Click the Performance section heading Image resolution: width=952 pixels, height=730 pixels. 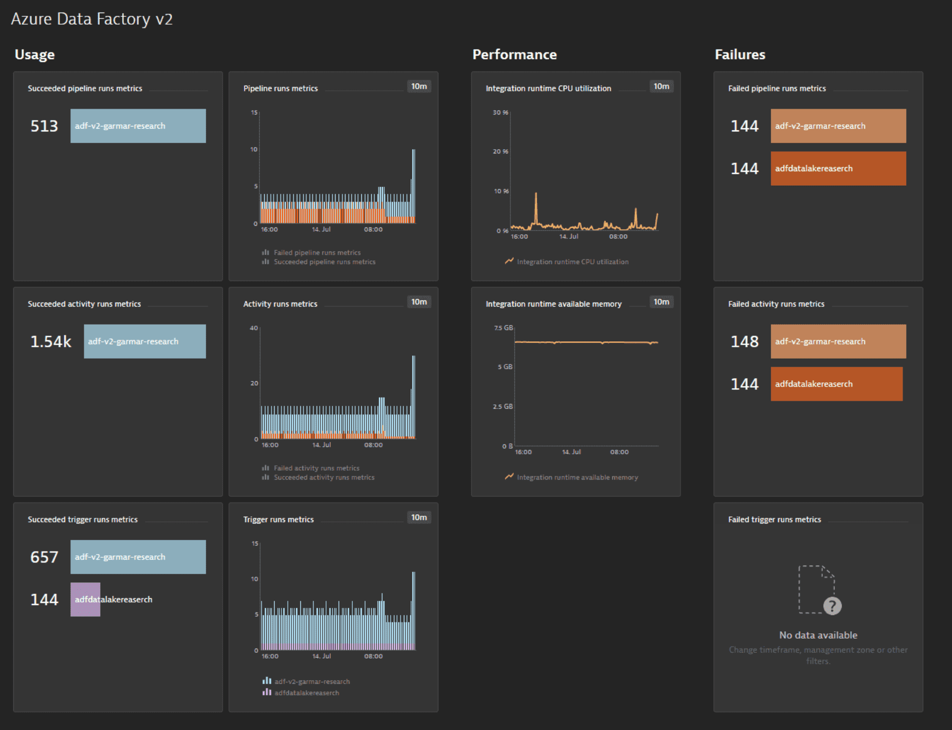(x=515, y=55)
